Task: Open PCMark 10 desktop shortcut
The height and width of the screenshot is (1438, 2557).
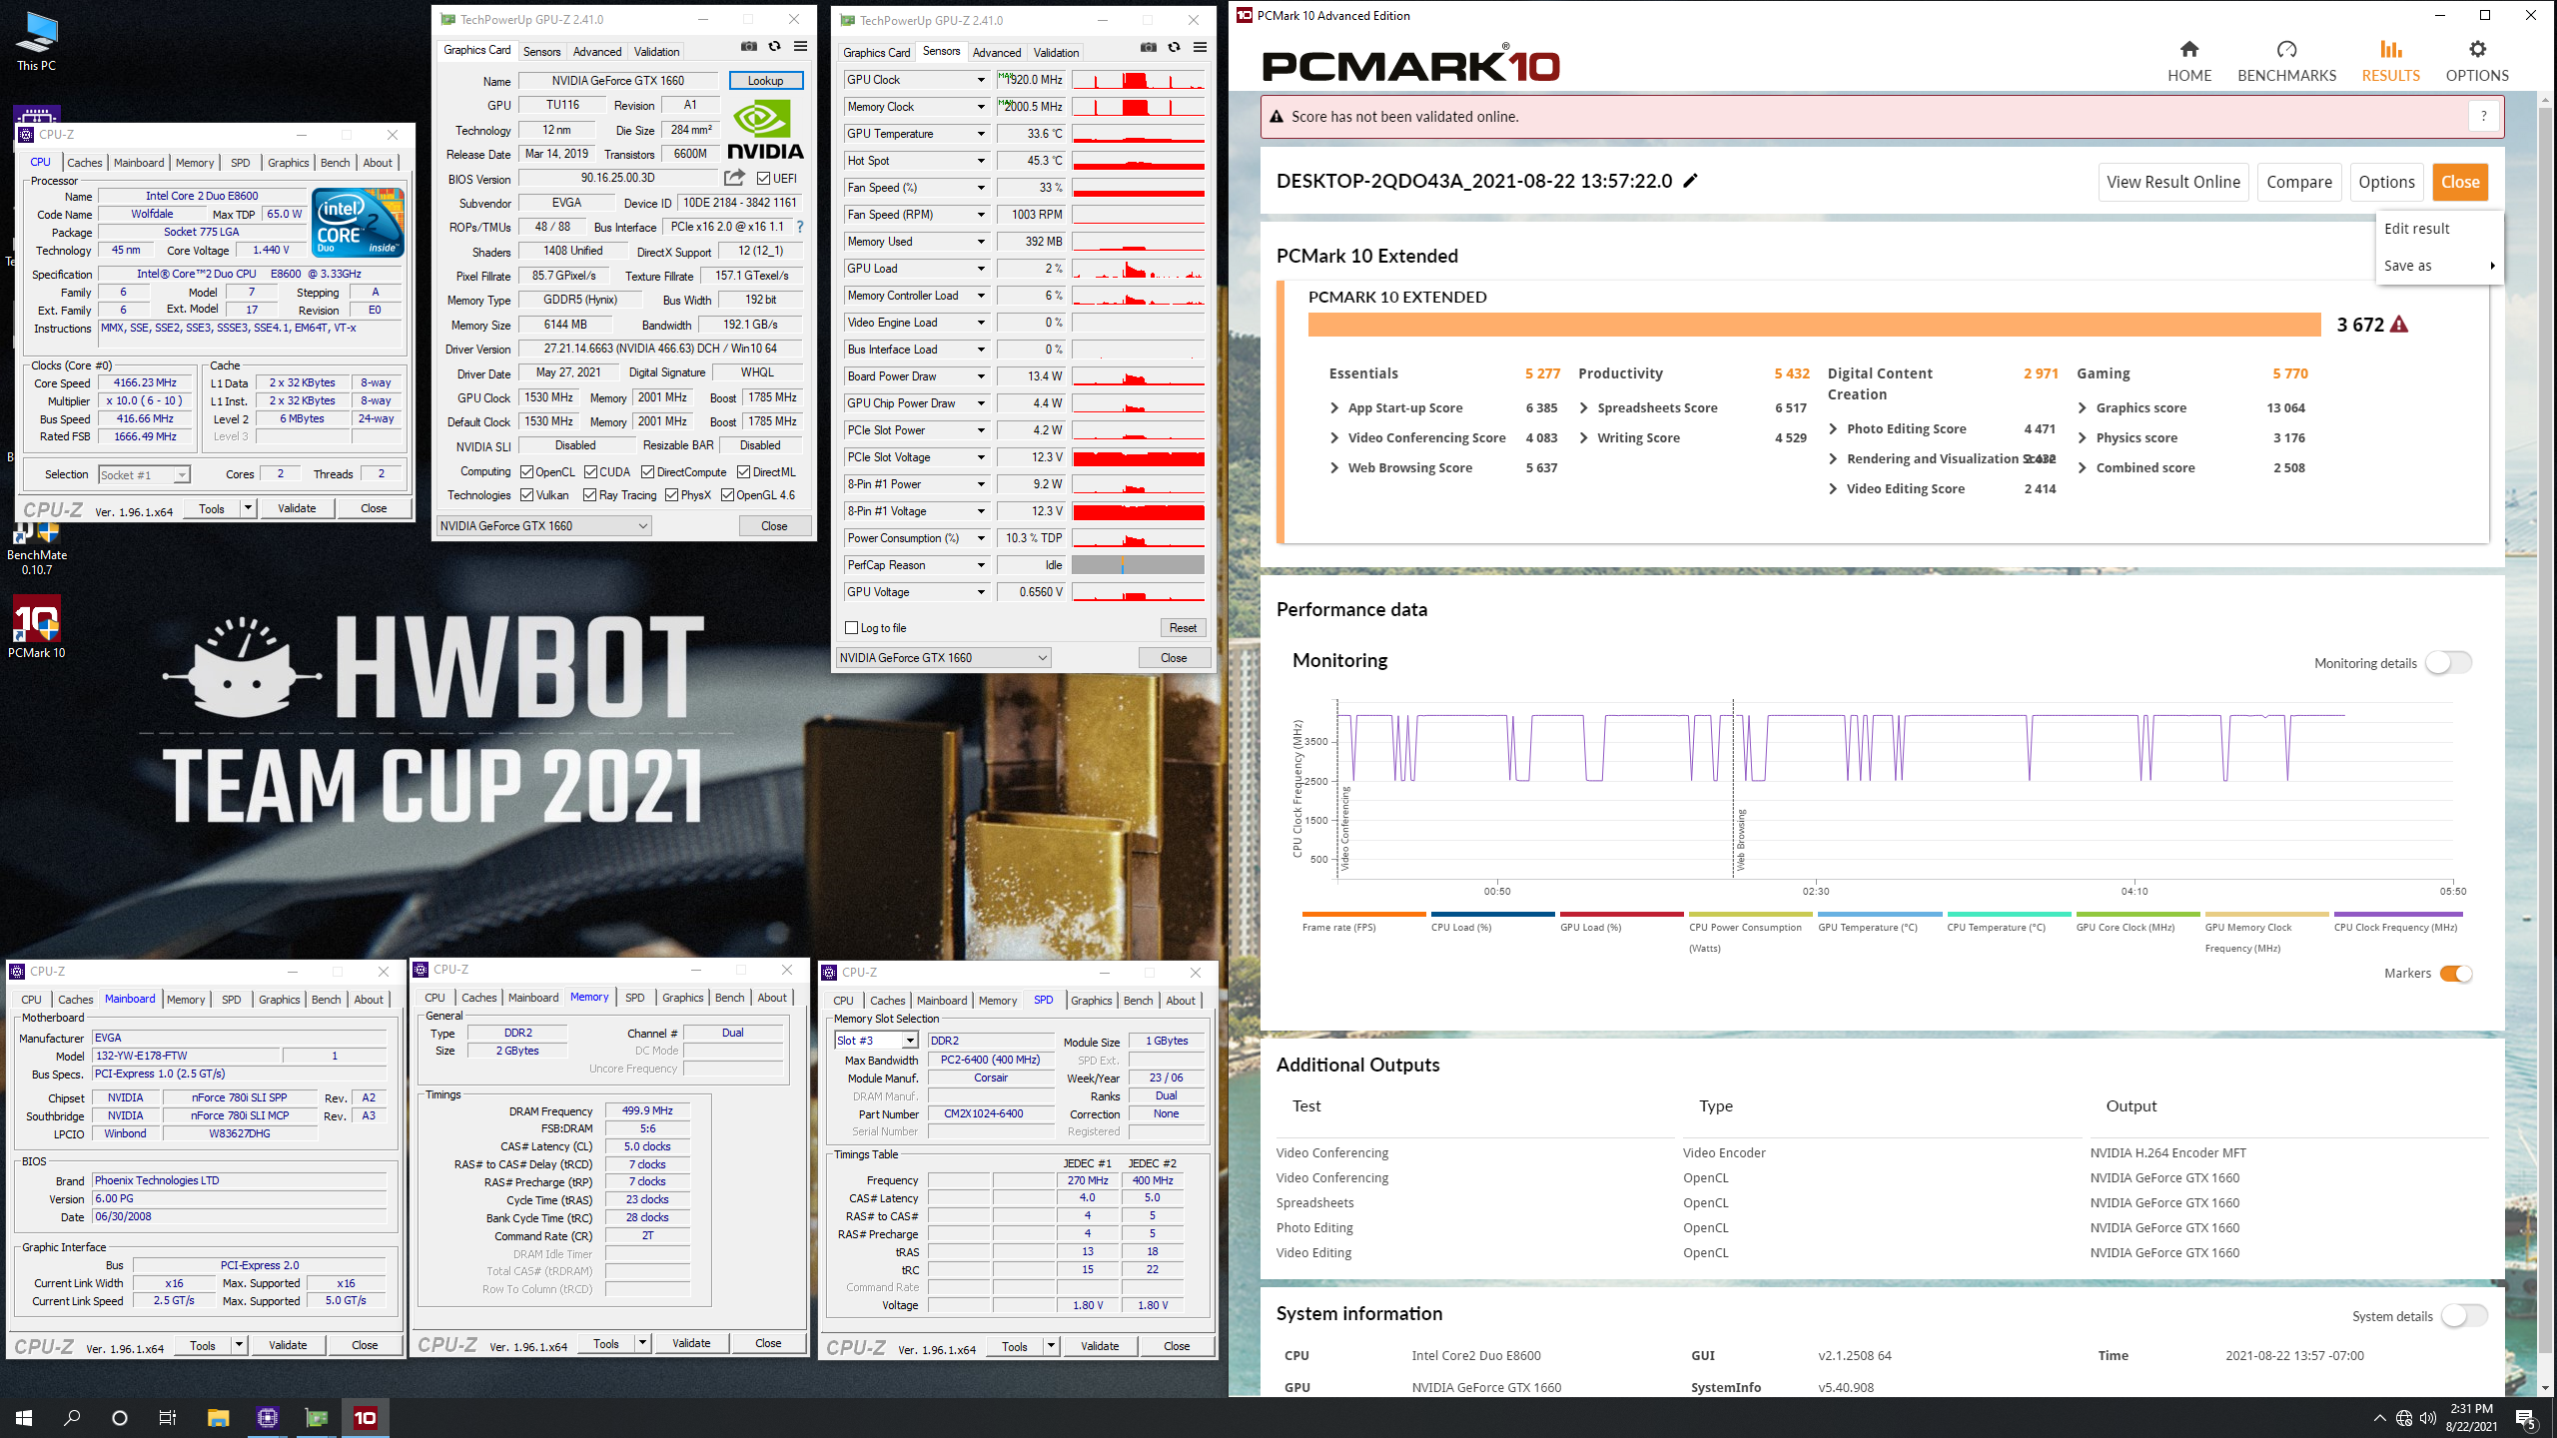Action: [x=36, y=627]
